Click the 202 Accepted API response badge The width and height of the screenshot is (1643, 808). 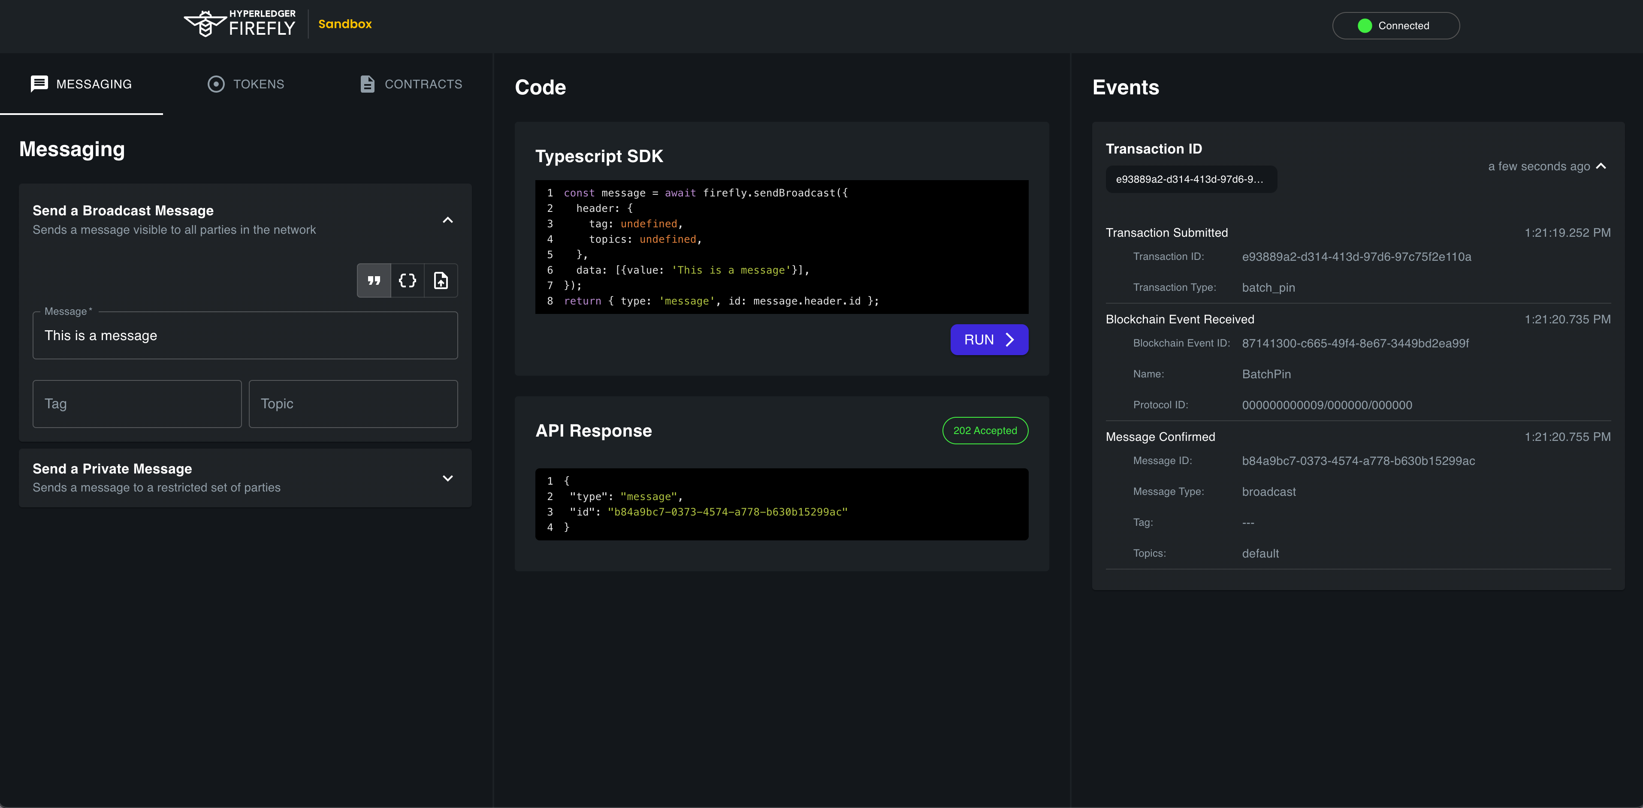pos(986,430)
